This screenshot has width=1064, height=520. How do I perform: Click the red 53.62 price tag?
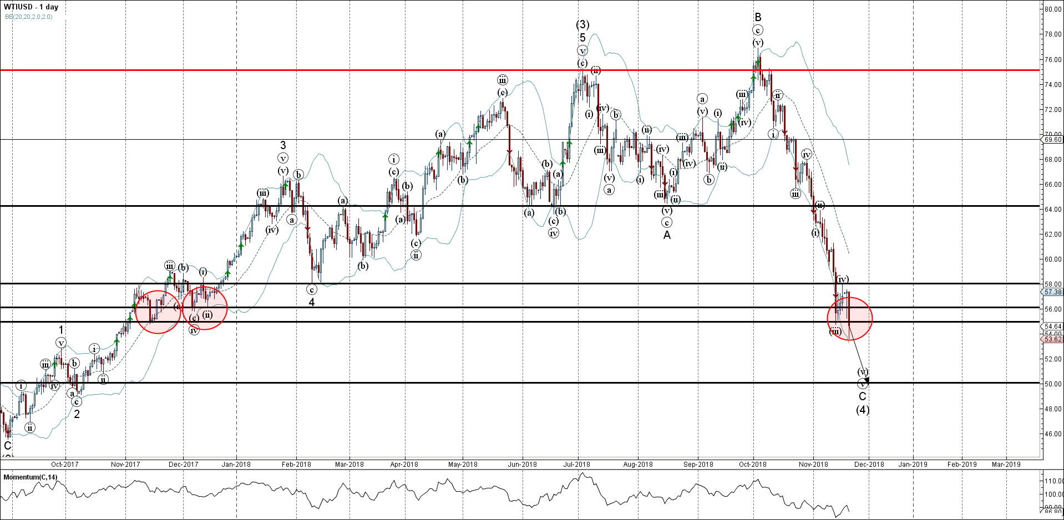tap(1052, 339)
